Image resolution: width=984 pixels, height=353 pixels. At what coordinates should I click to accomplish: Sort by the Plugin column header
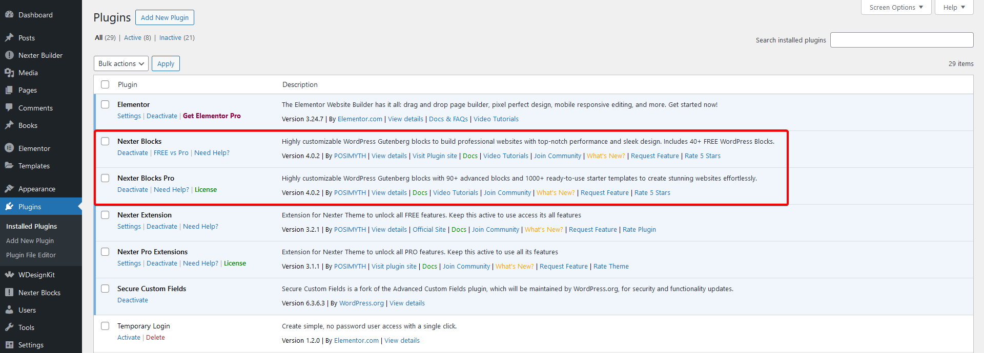(x=128, y=84)
